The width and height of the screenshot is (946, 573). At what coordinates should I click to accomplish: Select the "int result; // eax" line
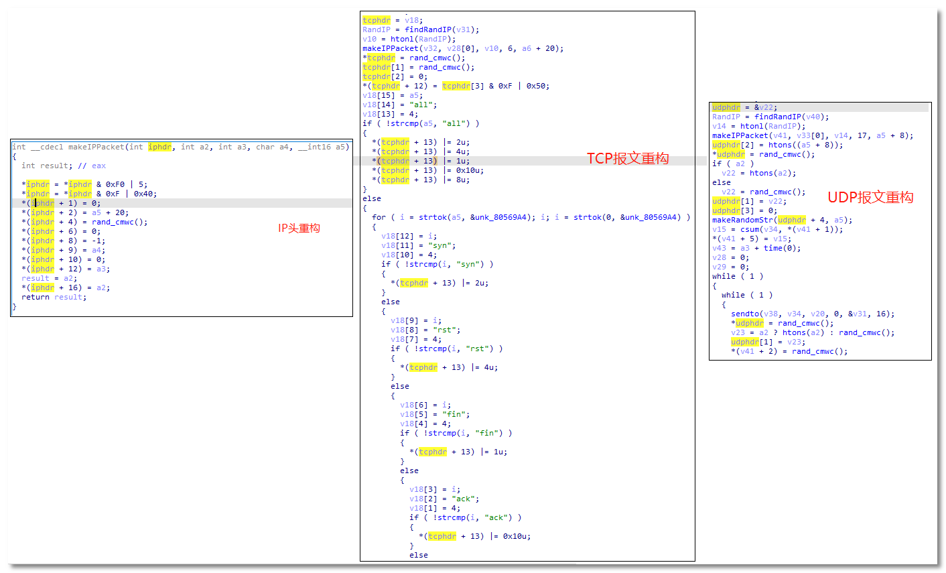(63, 166)
